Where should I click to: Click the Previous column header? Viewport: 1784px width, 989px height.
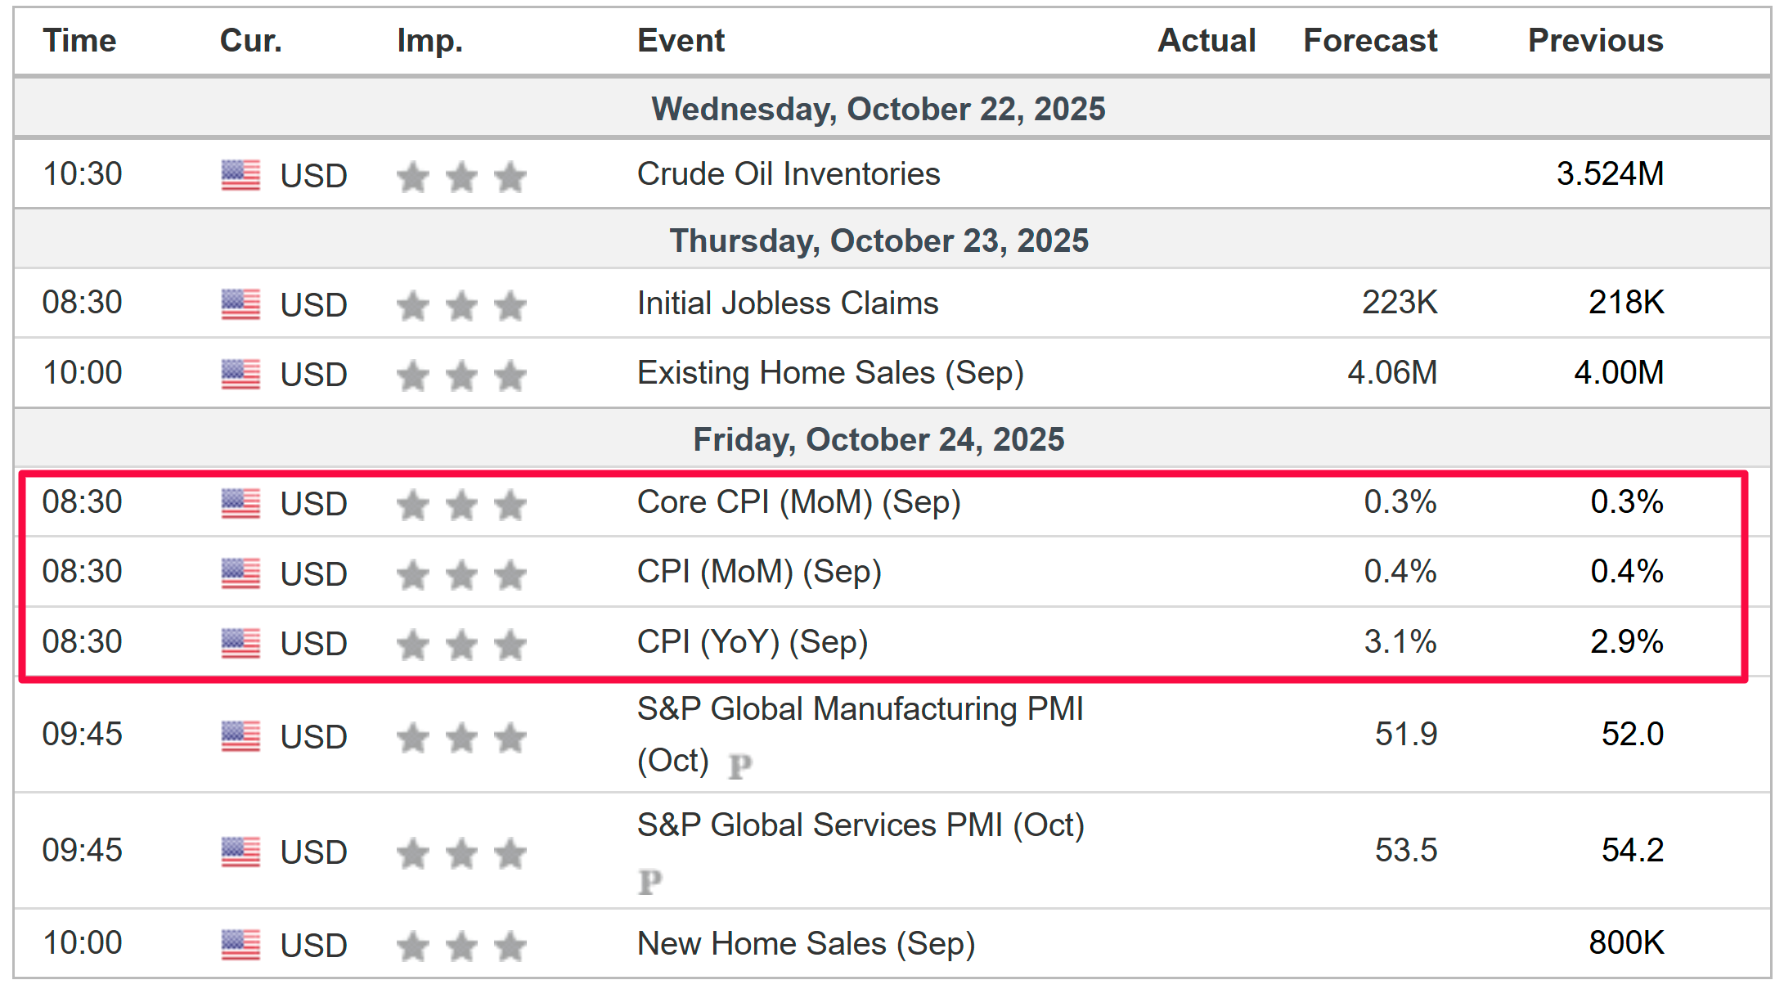[x=1595, y=41]
